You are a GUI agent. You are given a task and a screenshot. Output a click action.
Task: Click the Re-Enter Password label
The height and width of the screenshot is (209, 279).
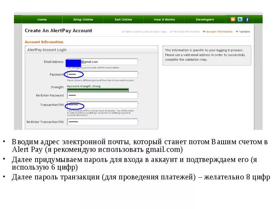click(50, 95)
